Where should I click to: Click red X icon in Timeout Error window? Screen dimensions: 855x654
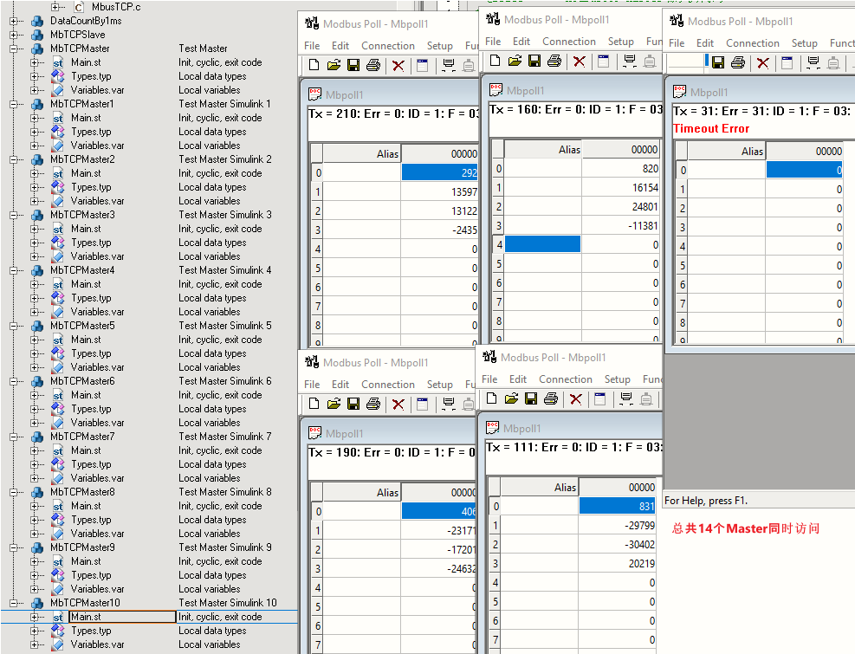tap(763, 63)
